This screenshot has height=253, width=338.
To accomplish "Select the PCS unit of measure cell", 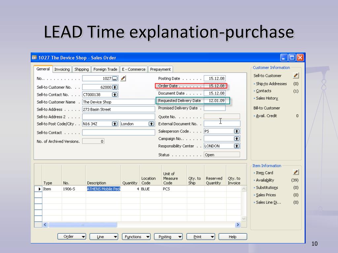I will (x=174, y=189).
